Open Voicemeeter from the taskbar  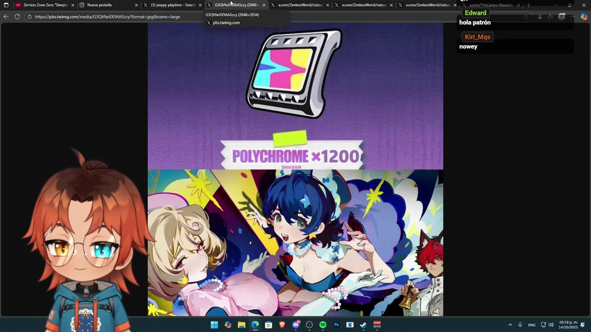pos(377,325)
